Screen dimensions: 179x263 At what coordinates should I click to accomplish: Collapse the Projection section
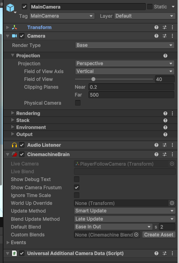click(x=12, y=55)
